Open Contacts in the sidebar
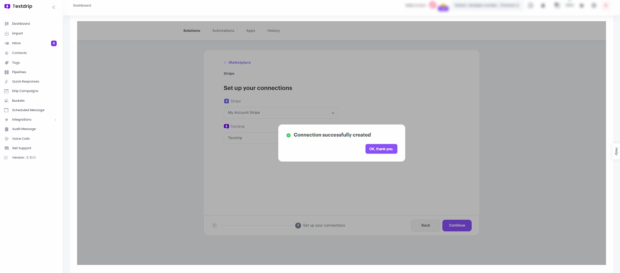Viewport: 620px width, 273px height. point(19,53)
